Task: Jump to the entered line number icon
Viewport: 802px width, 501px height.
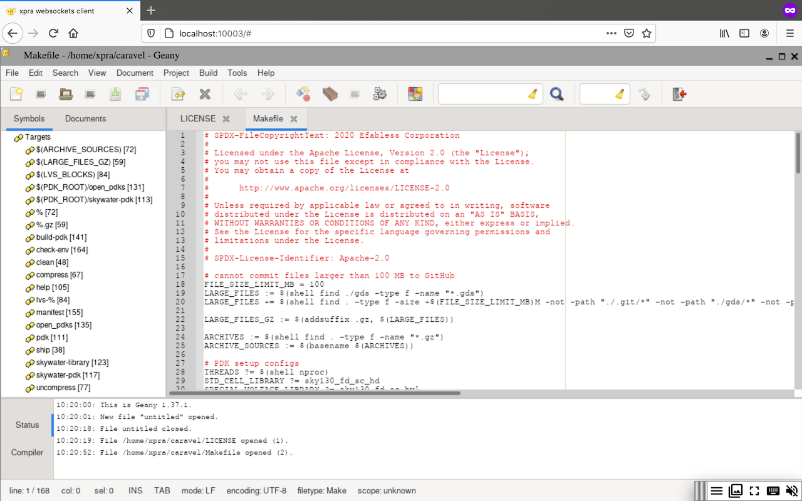Action: [644, 94]
